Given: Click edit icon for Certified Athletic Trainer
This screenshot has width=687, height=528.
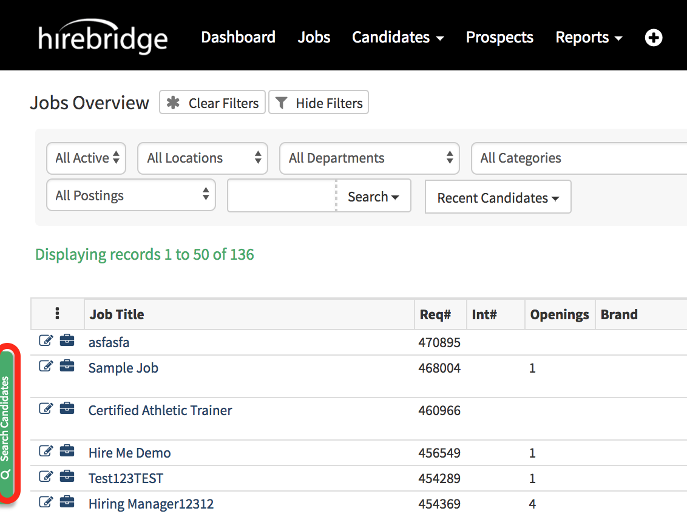Looking at the screenshot, I should (x=46, y=409).
